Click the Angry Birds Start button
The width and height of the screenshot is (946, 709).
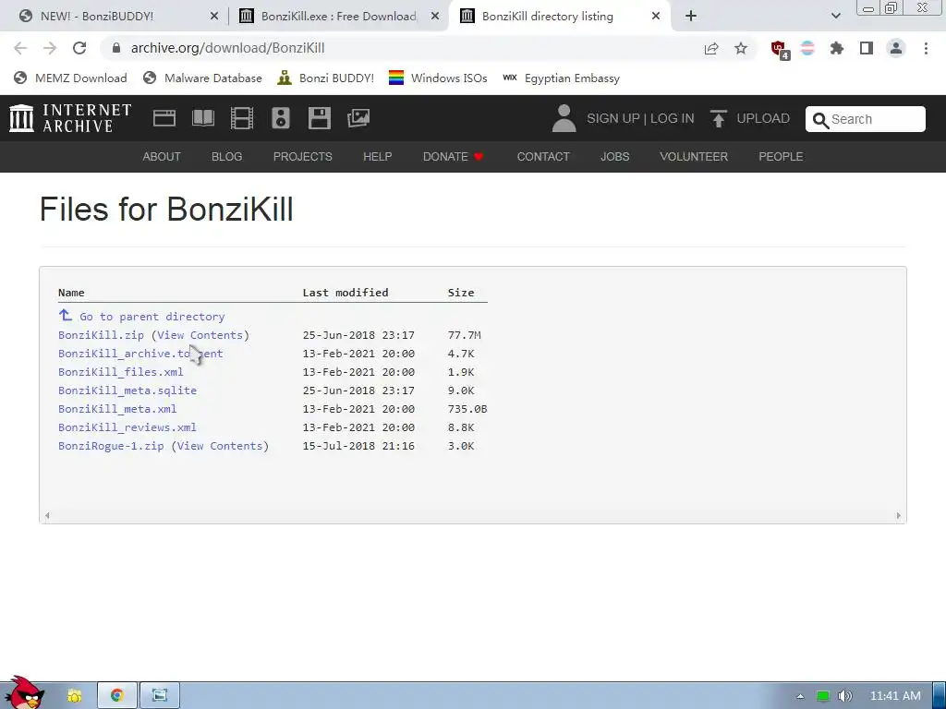pos(25,692)
